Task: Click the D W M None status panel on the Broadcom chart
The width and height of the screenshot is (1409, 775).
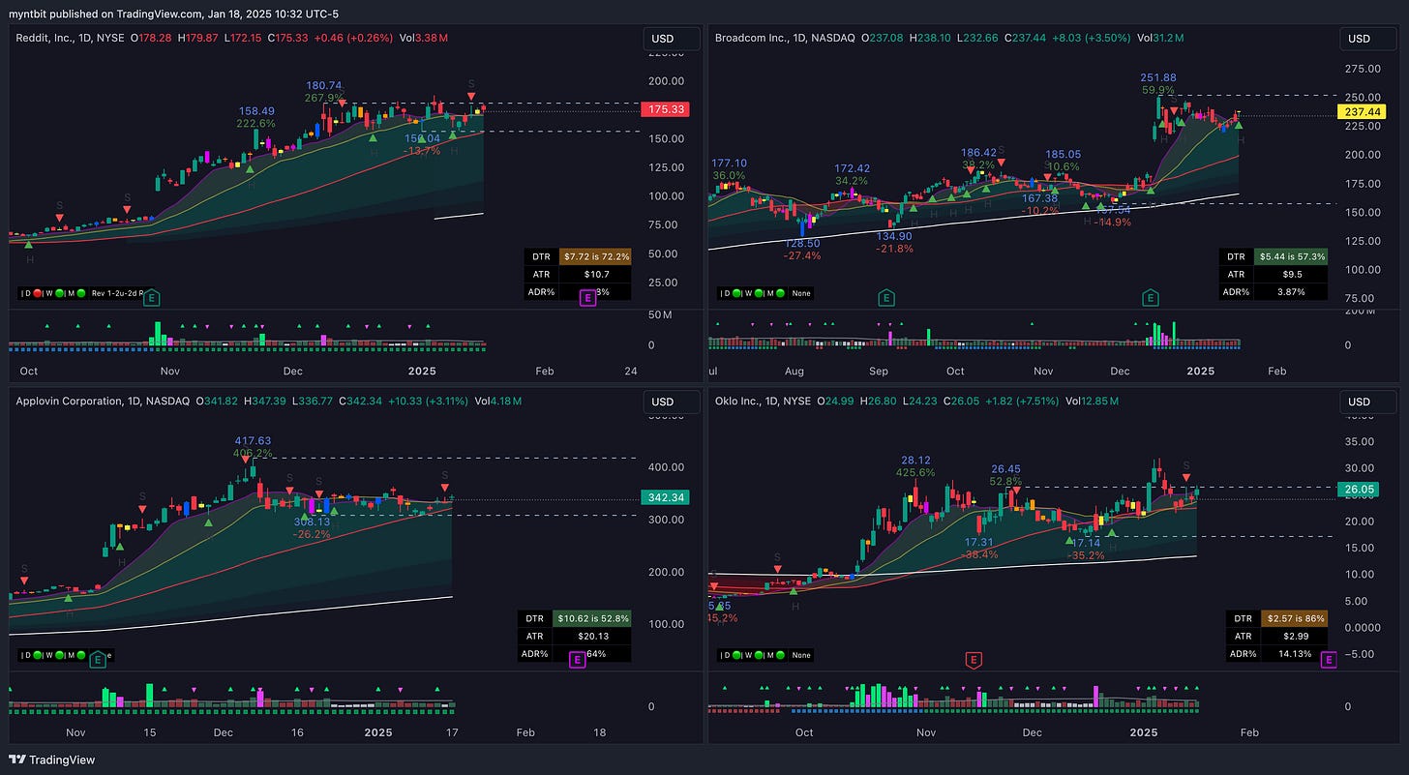Action: pos(766,293)
